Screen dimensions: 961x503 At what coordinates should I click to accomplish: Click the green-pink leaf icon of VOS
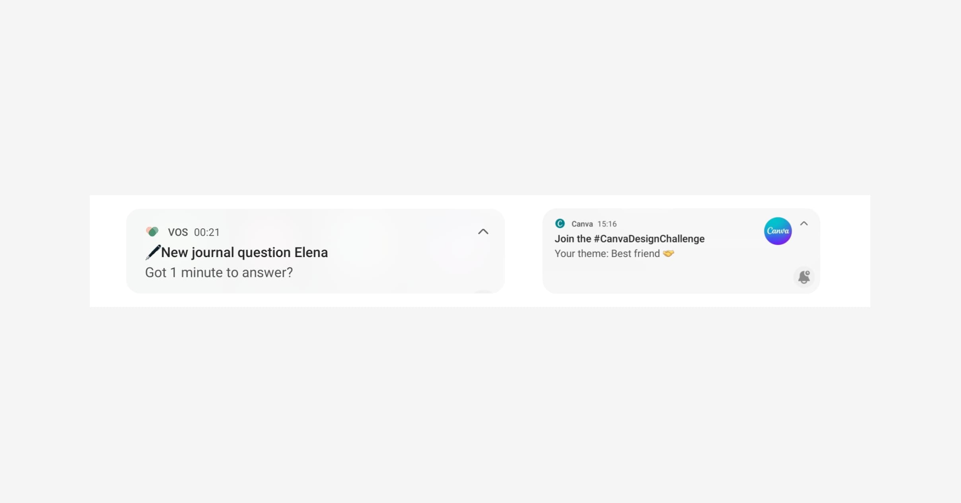pos(152,232)
